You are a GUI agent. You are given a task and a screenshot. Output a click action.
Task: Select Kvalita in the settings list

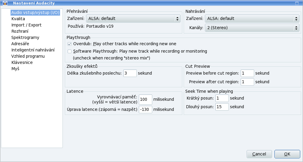point(18,19)
